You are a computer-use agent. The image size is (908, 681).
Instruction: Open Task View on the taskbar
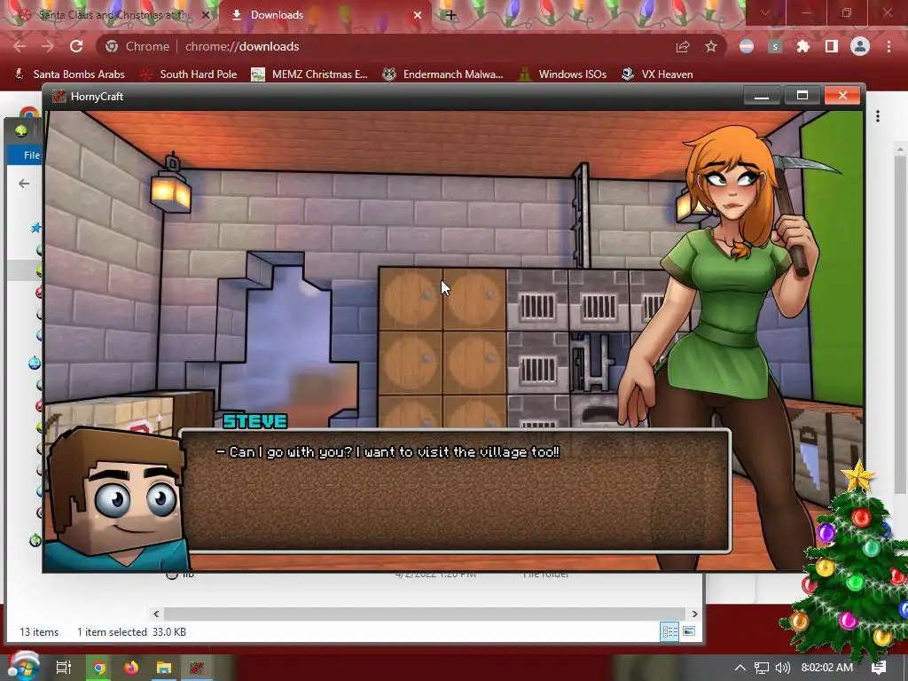[x=63, y=668]
